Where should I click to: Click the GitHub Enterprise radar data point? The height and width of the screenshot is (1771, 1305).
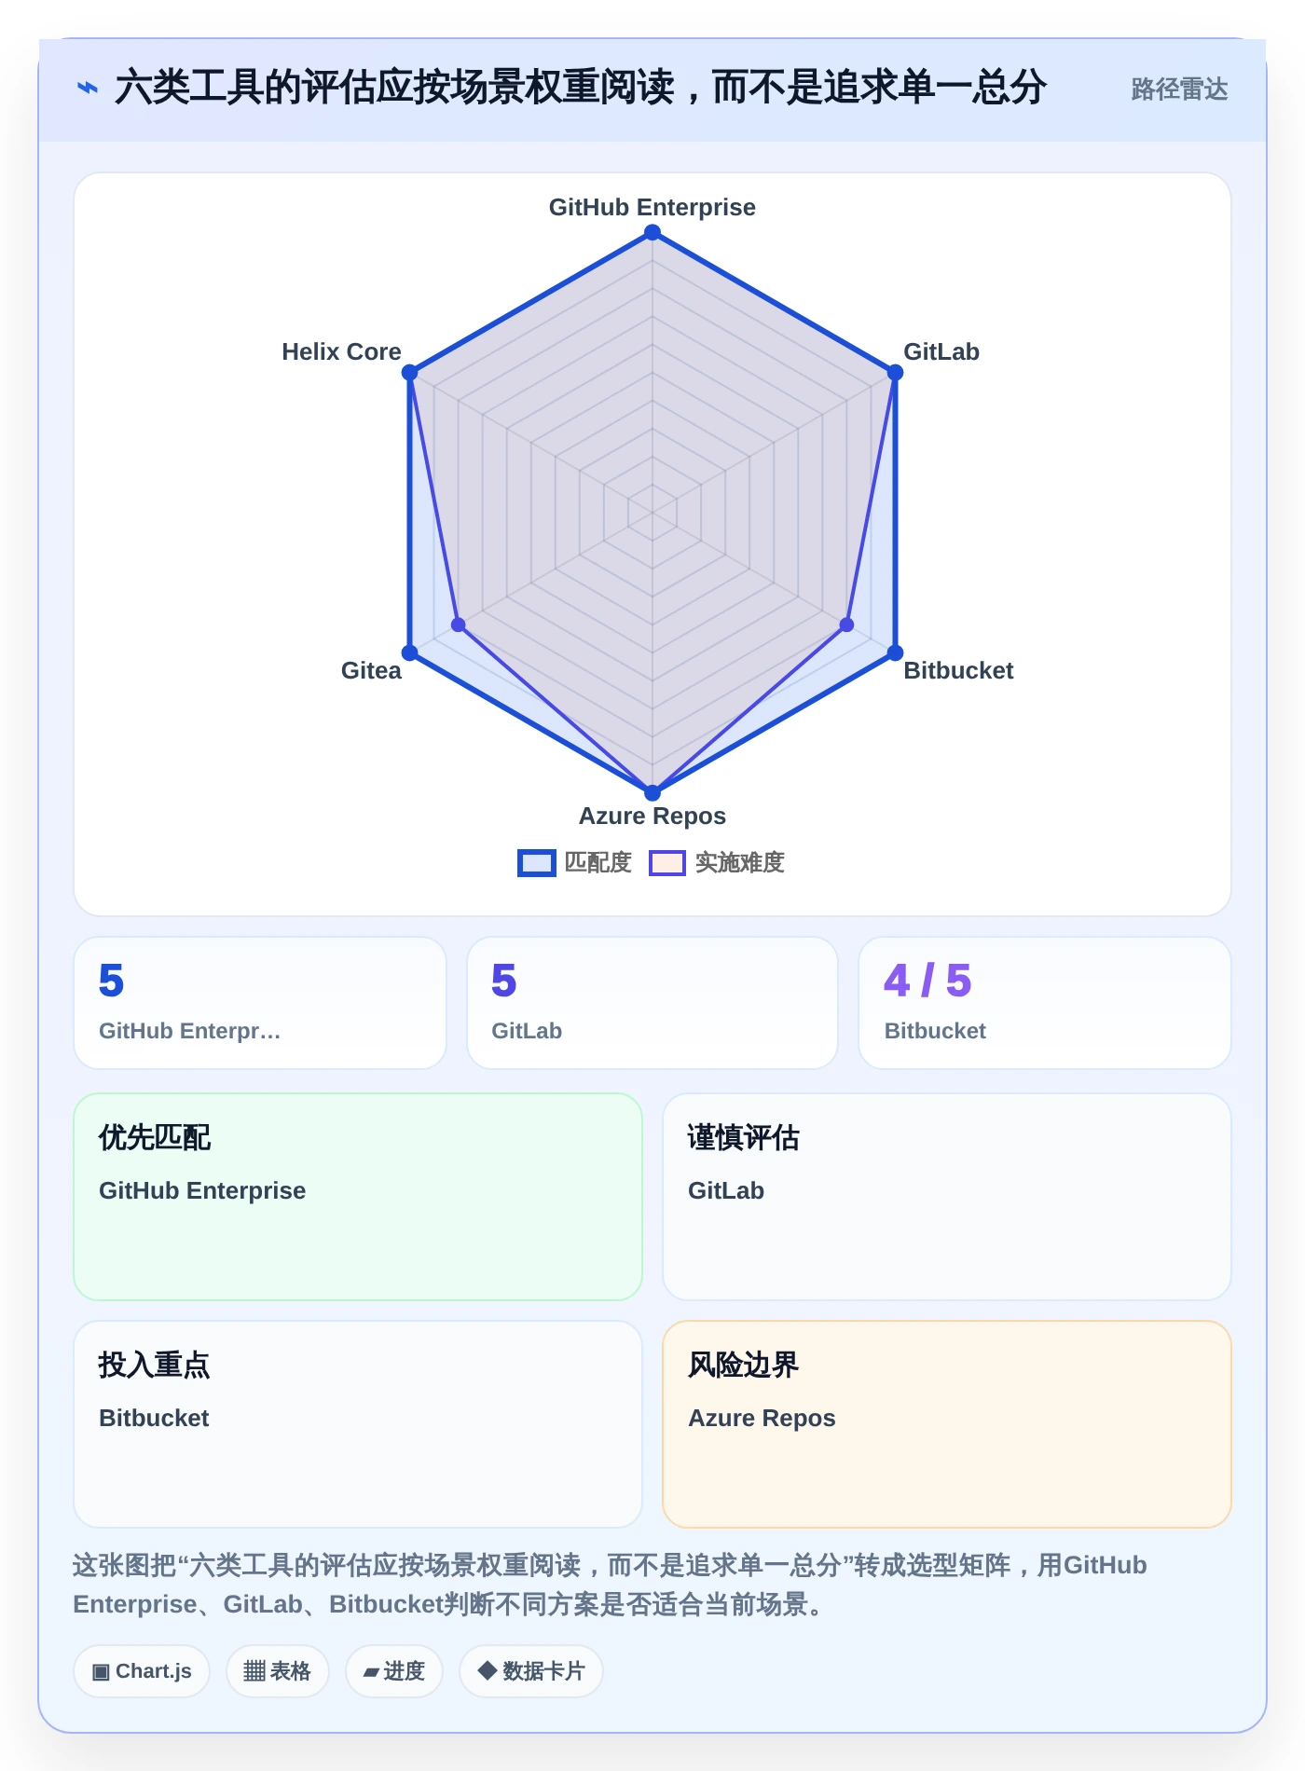652,233
